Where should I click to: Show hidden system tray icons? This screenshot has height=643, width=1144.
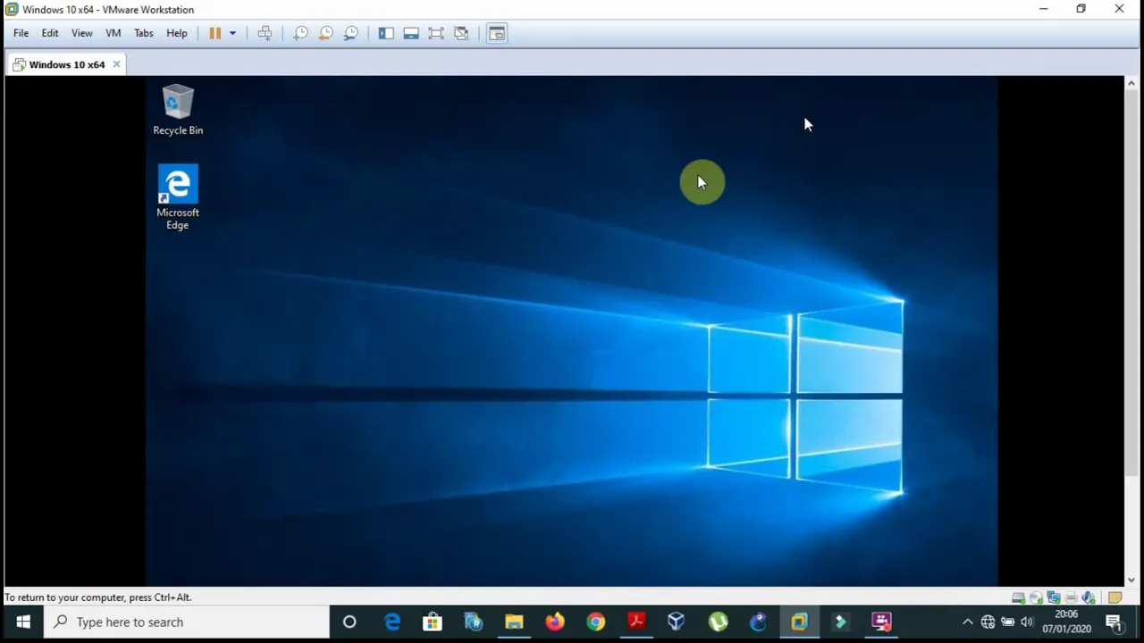pos(967,622)
